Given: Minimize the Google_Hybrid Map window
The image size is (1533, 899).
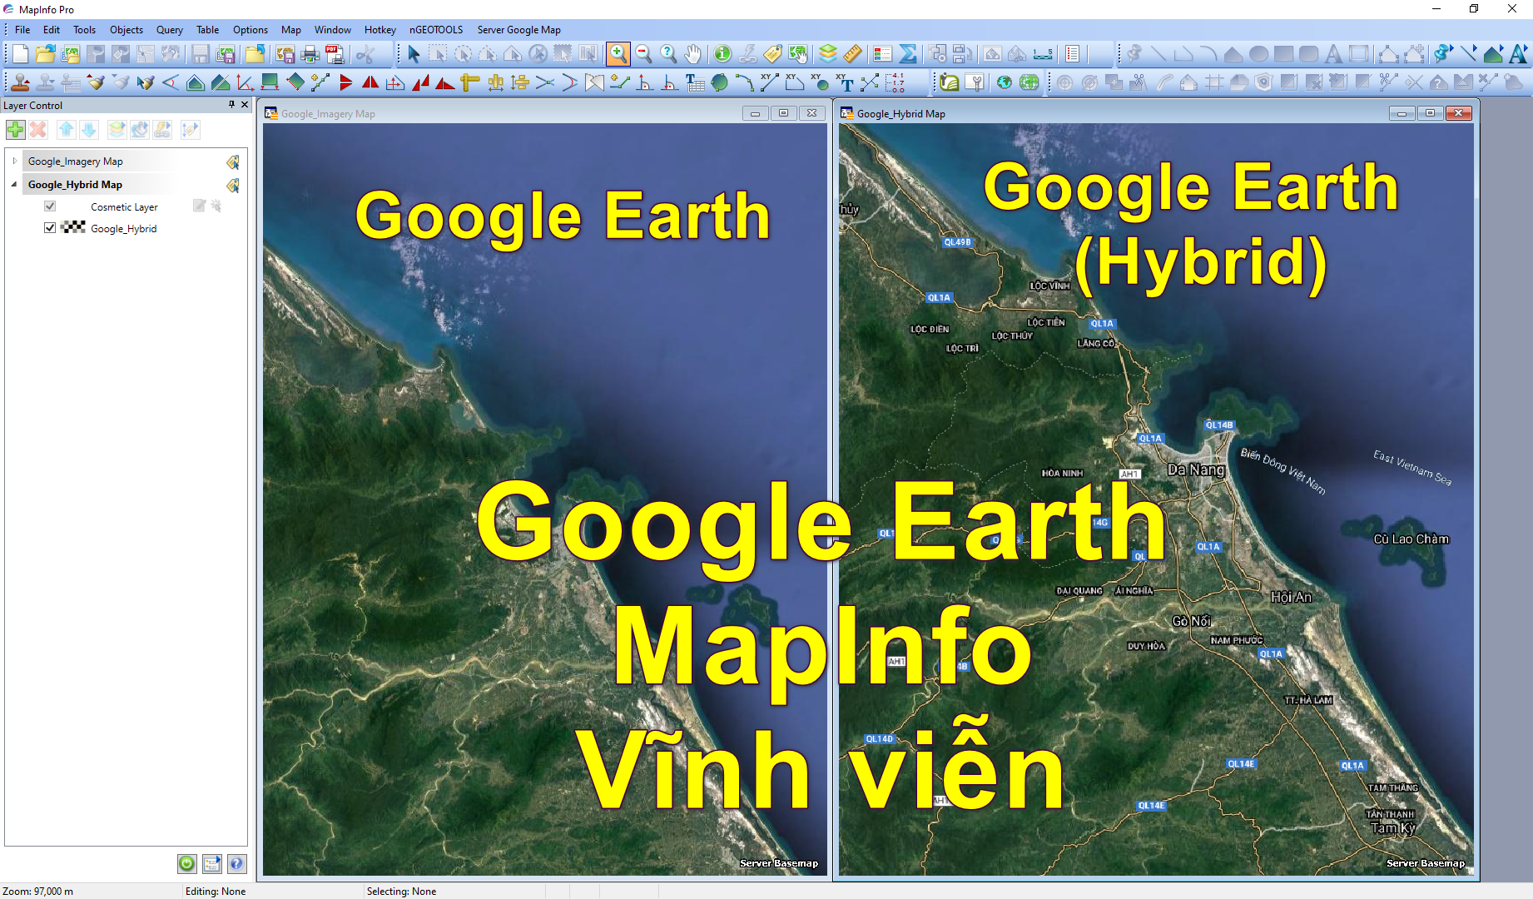Looking at the screenshot, I should point(1402,113).
